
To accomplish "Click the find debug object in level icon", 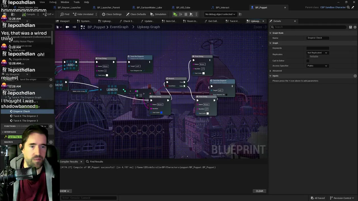I will point(241,14).
